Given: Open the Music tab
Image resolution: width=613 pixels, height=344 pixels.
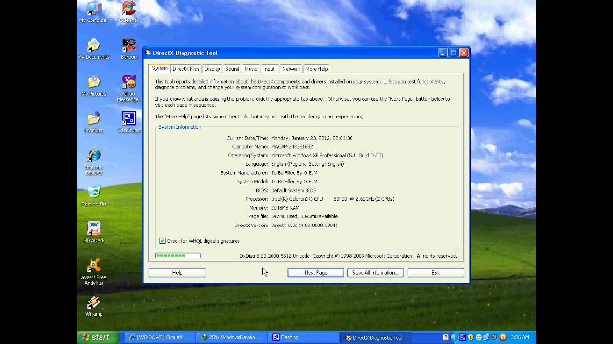Looking at the screenshot, I should (251, 69).
